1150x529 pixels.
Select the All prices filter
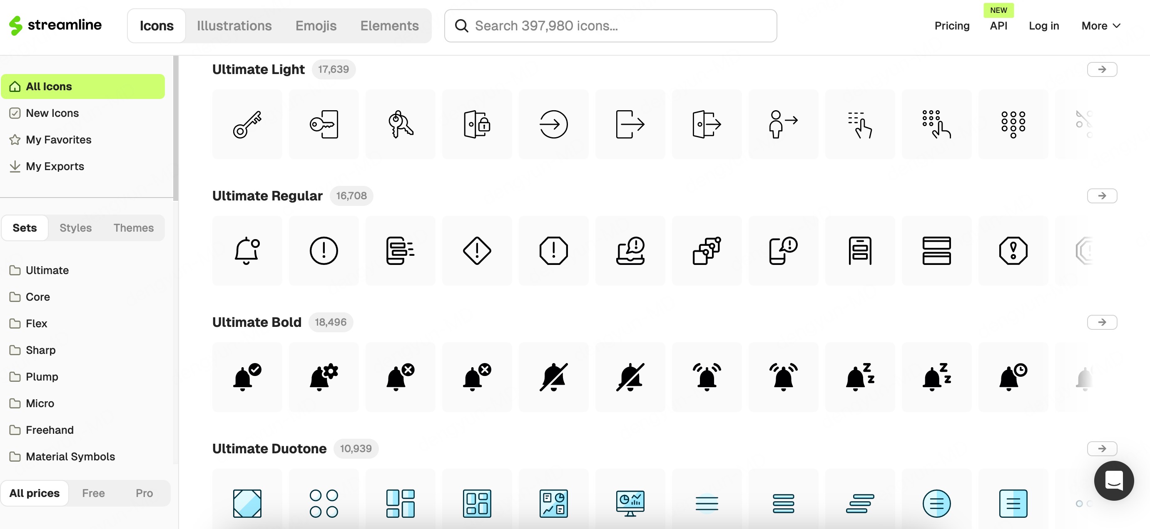35,493
